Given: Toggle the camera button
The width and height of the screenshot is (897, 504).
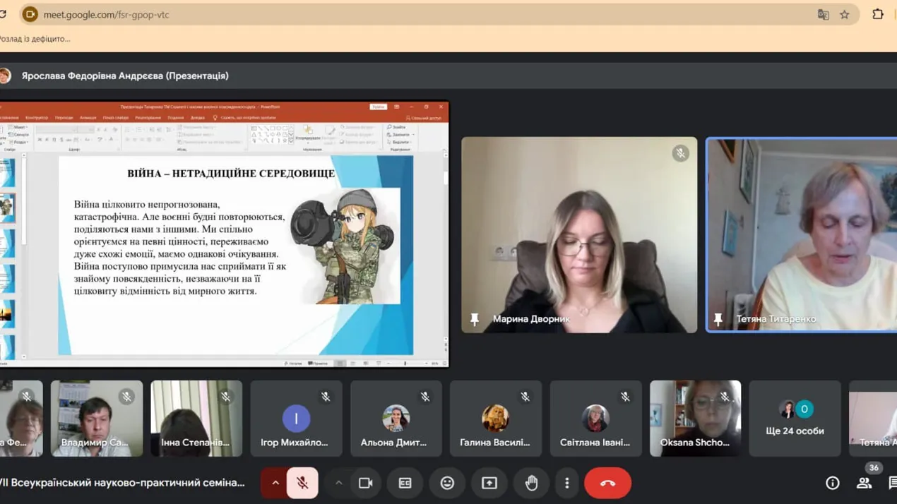Looking at the screenshot, I should pyautogui.click(x=365, y=483).
